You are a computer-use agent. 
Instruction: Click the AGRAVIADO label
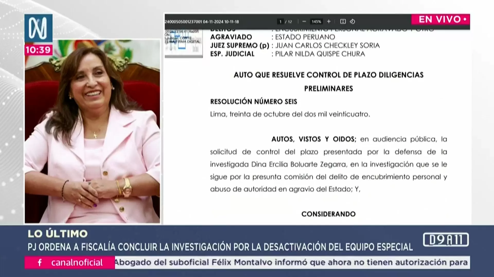231,37
